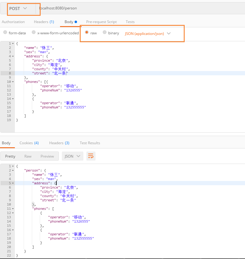Open the POST method dropdown

point(18,9)
